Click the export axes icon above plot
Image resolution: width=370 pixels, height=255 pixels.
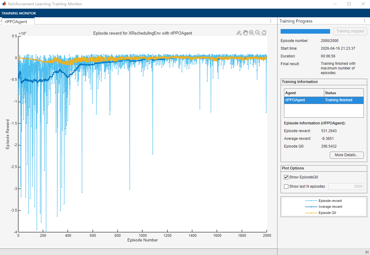pos(239,33)
